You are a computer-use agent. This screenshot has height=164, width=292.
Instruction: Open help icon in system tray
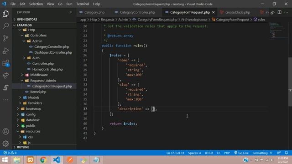point(245,160)
